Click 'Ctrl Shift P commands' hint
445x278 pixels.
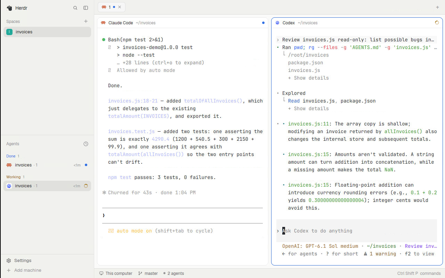tap(419, 273)
